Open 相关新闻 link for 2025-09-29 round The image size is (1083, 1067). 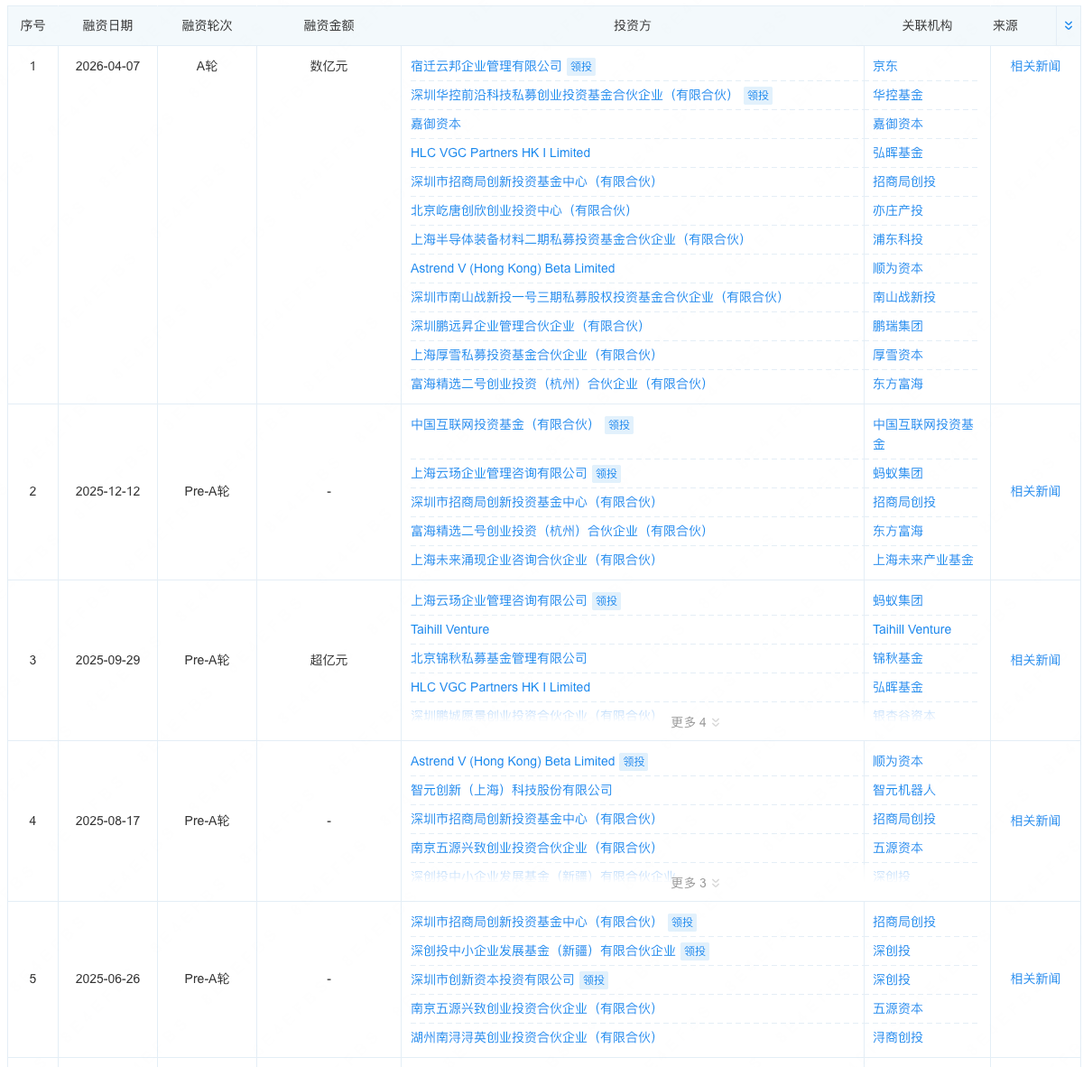point(1035,660)
